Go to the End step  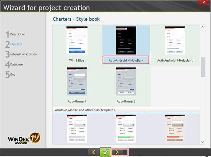[x=10, y=74]
